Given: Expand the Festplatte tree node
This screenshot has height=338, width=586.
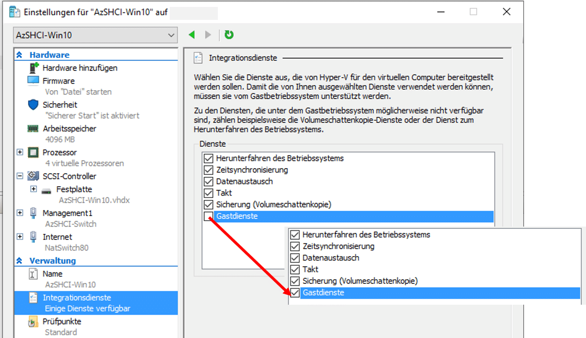Looking at the screenshot, I should 33,189.
